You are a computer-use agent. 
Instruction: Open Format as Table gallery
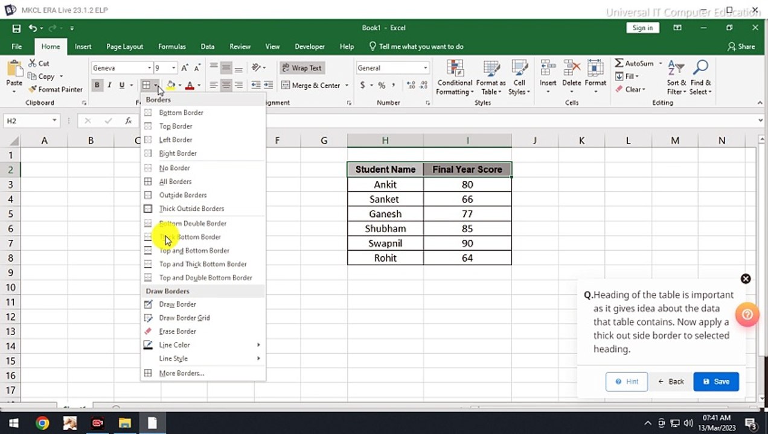coord(490,78)
